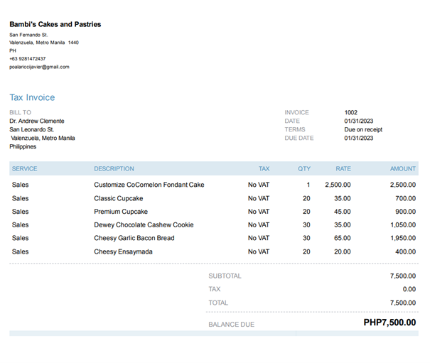Click the company name Bambi's Cakes and Pastries
The height and width of the screenshot is (363, 430).
click(x=55, y=24)
